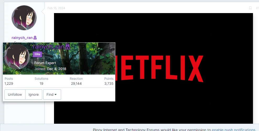View the Solutions count 19
This screenshot has height=131, width=259.
click(x=41, y=84)
